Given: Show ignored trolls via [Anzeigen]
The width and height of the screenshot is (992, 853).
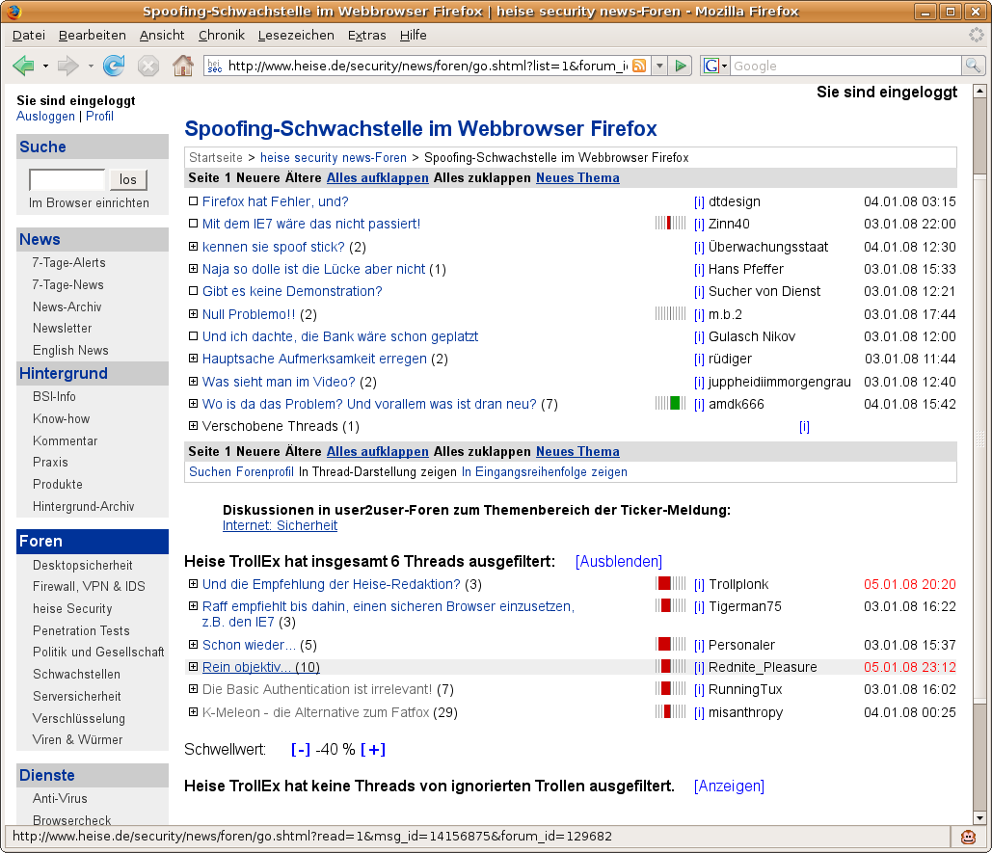Looking at the screenshot, I should (729, 786).
